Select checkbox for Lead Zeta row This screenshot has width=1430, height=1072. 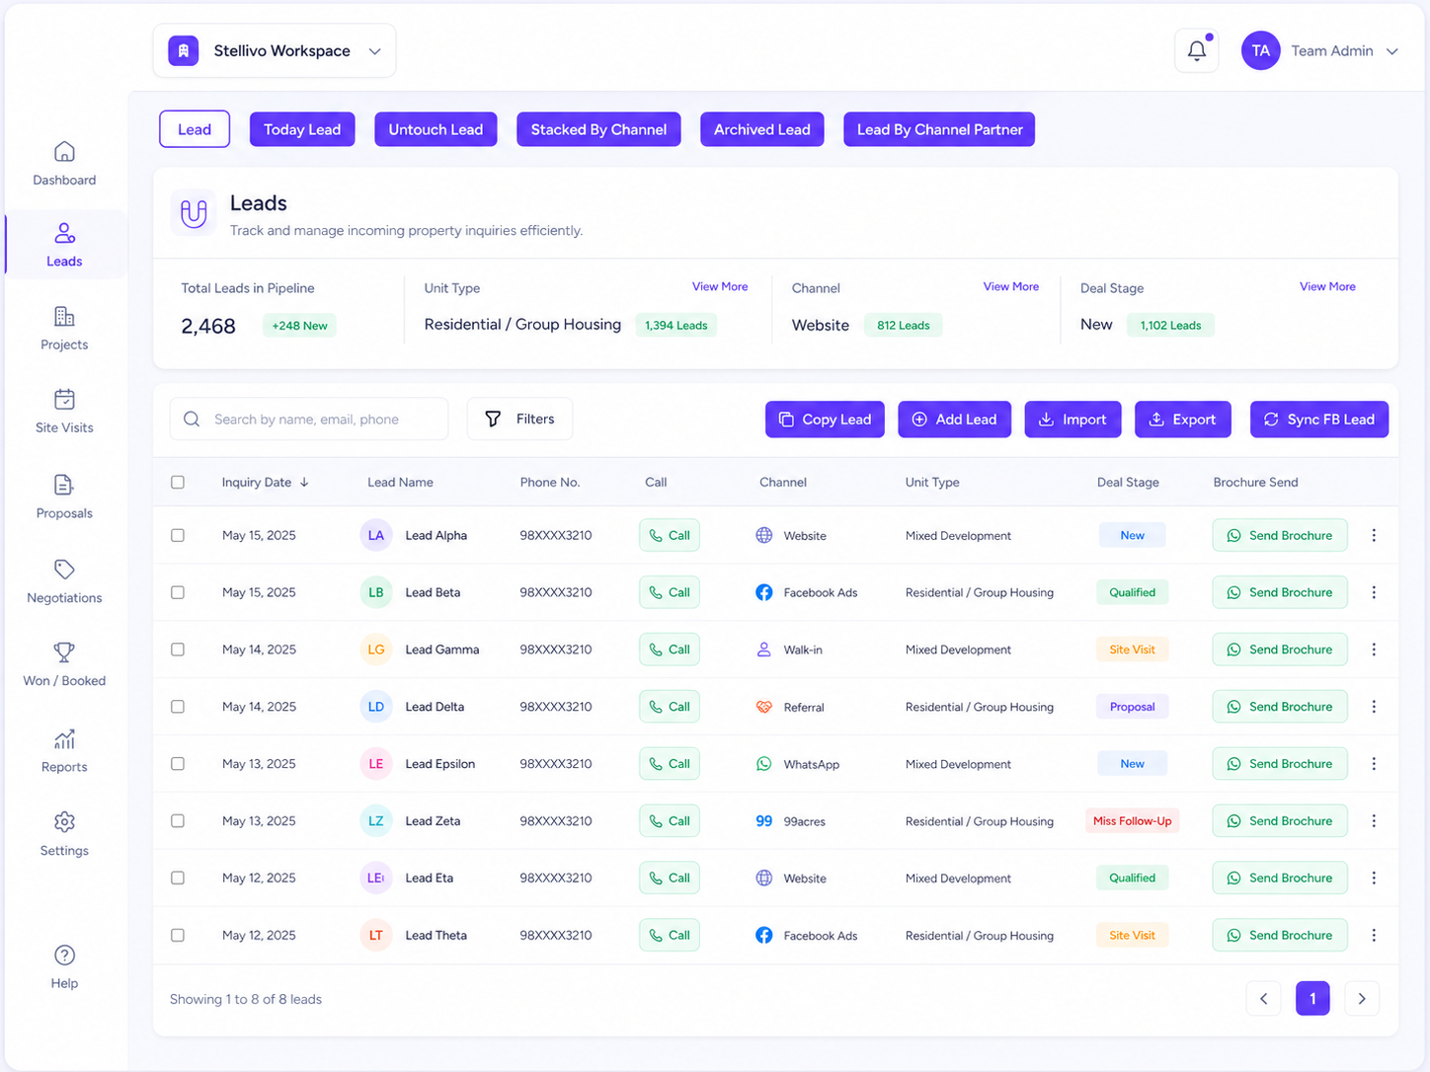[178, 821]
